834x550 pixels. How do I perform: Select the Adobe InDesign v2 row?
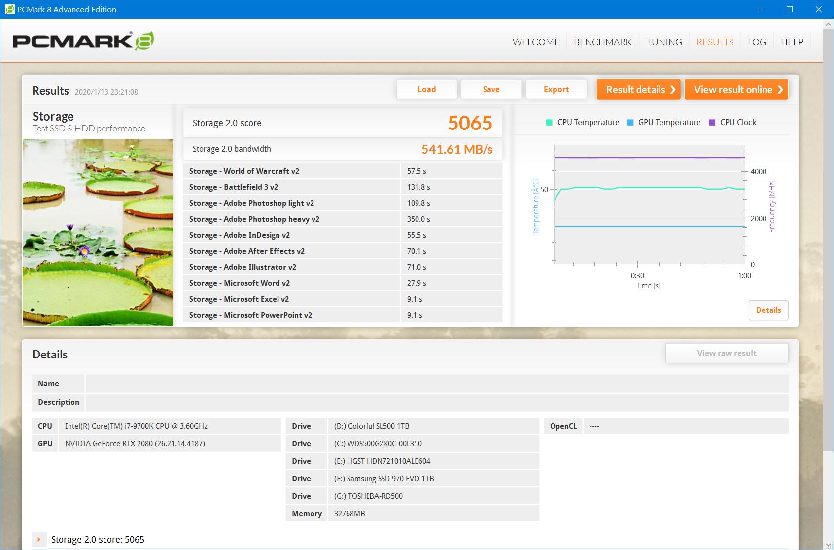(x=343, y=235)
